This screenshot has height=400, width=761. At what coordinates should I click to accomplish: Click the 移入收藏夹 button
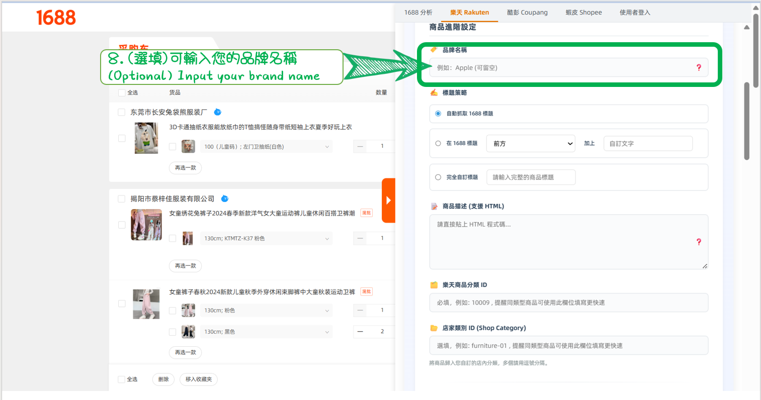click(199, 379)
